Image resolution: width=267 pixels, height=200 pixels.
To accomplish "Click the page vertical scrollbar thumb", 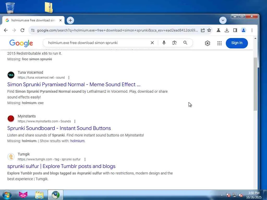I will [x=255, y=84].
